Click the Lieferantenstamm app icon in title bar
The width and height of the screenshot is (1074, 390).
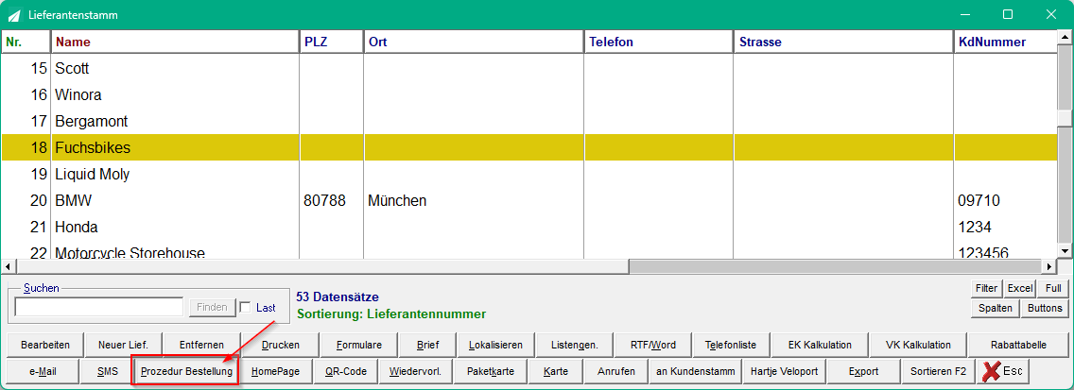[13, 14]
